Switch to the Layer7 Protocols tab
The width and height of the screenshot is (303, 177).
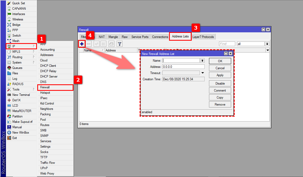203,37
